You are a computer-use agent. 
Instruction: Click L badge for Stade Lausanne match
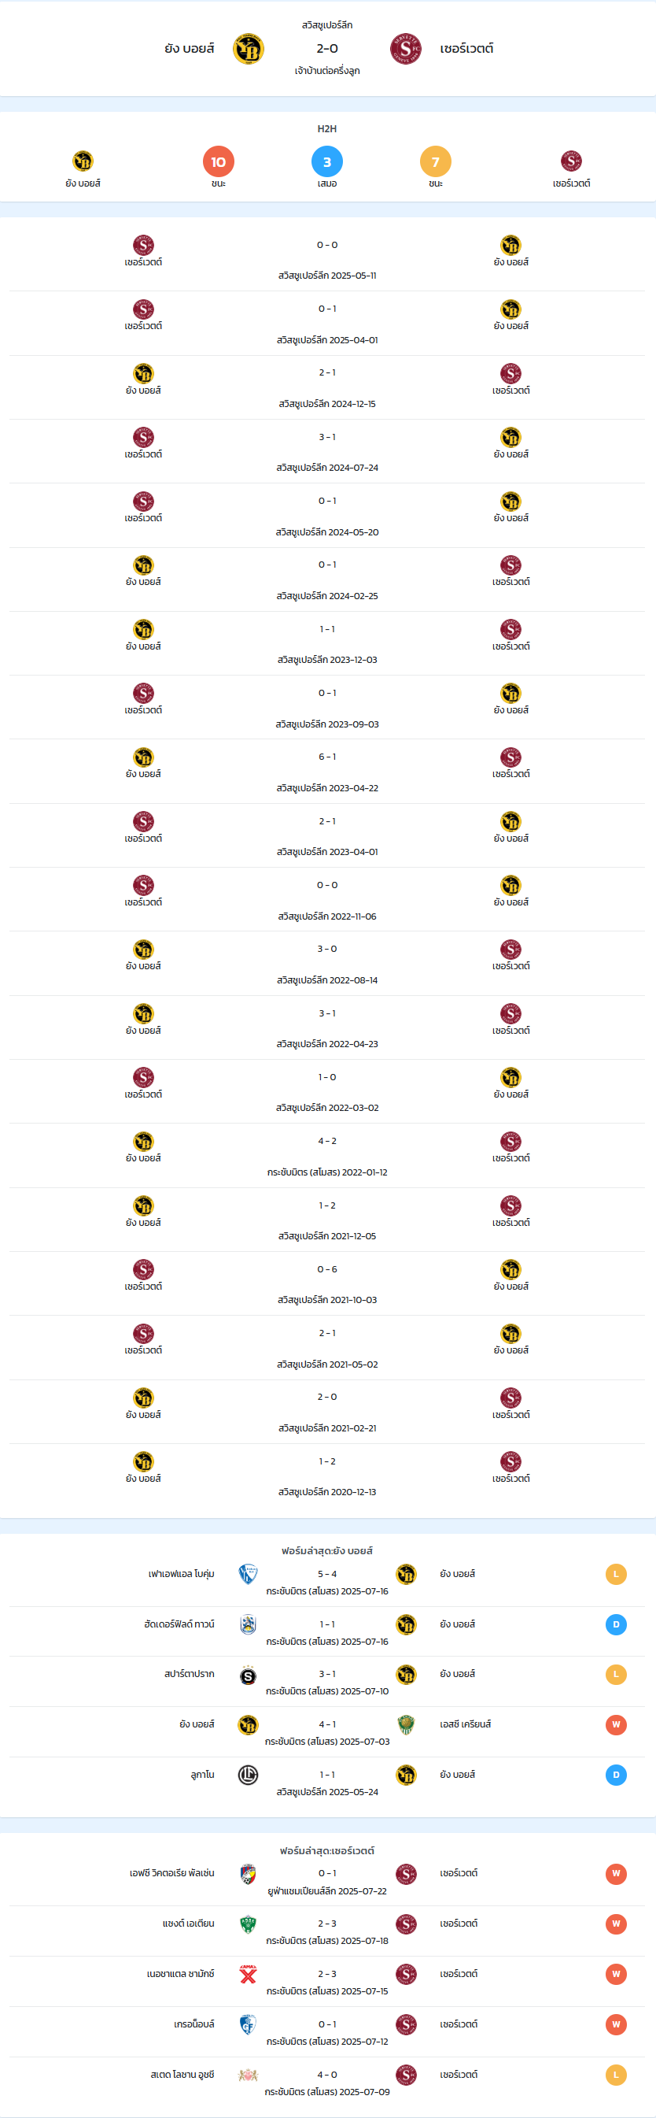click(616, 2075)
